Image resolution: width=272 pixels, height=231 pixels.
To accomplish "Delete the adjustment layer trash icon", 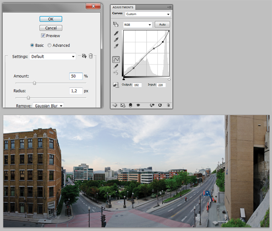I will (168, 105).
